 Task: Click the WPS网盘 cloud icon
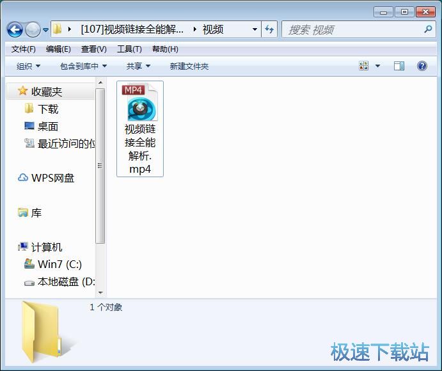click(23, 178)
